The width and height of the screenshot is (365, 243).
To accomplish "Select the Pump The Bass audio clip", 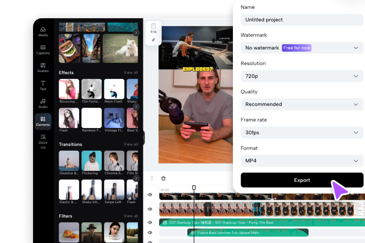I will (x=262, y=223).
